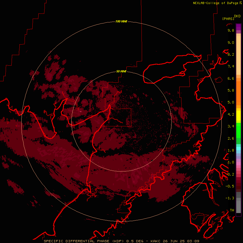Viewport: 243px width, 243px height.
Task: Click the TH threshold label on the scale
Action: click(x=232, y=210)
